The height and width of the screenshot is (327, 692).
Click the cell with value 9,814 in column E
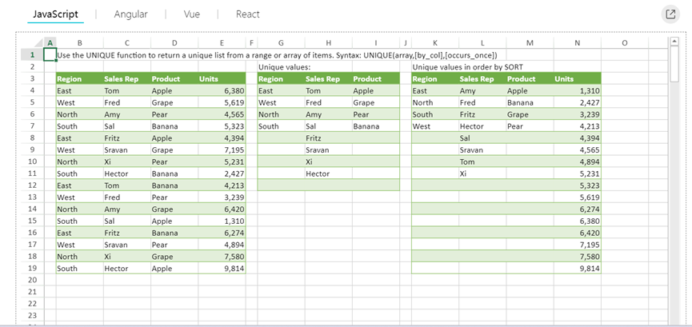click(x=222, y=269)
